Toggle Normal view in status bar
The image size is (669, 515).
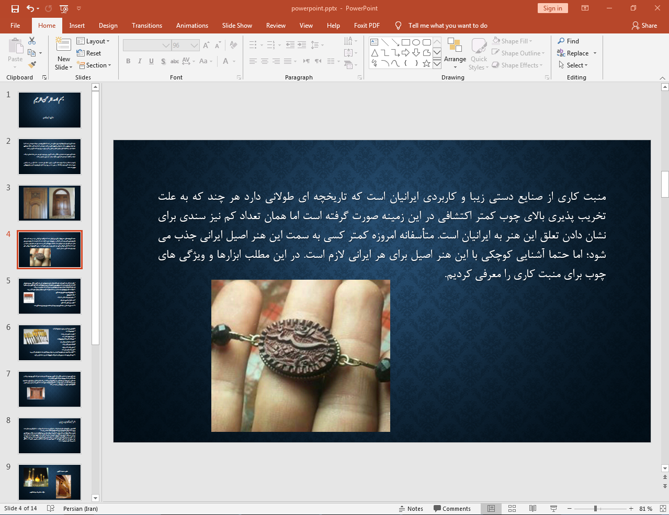click(491, 508)
